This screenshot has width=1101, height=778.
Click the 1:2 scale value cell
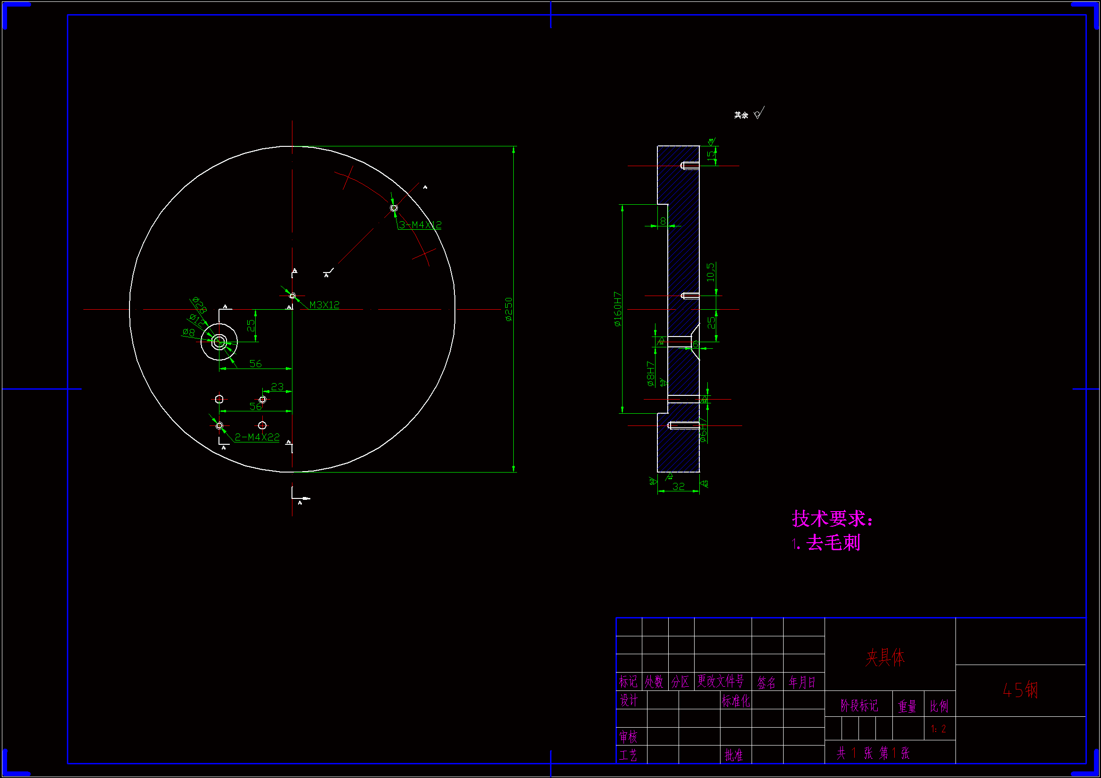point(939,729)
